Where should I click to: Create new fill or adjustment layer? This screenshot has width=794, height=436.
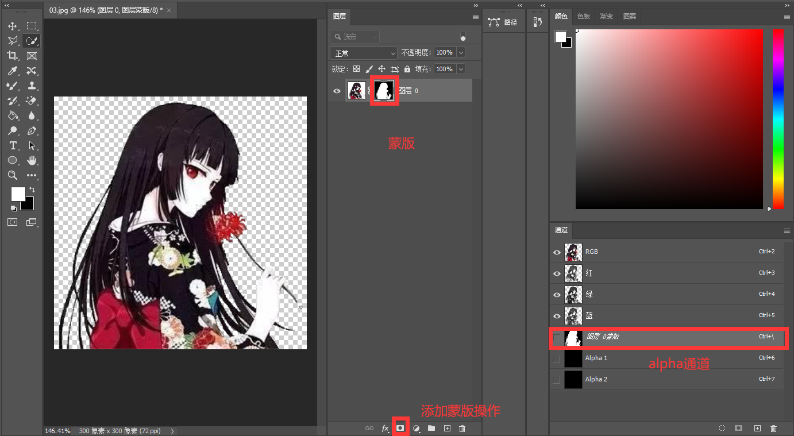417,428
